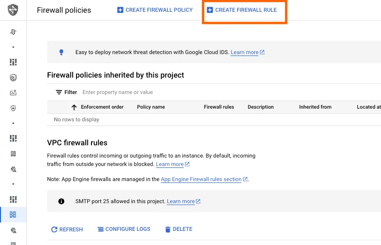Click the Firewall rules column header

219,107
